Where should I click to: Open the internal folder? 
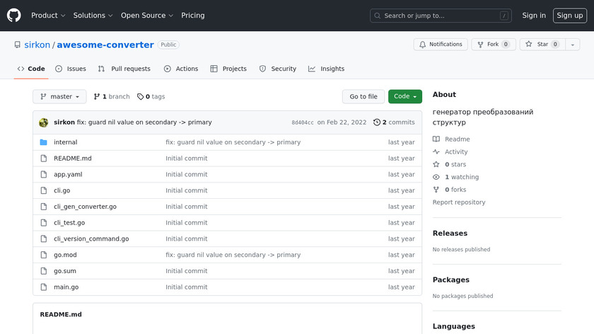pos(65,142)
